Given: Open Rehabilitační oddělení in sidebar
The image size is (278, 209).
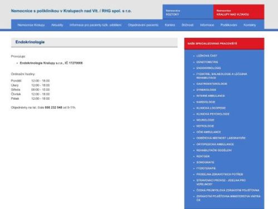Looking at the screenshot, I should click(x=214, y=150).
